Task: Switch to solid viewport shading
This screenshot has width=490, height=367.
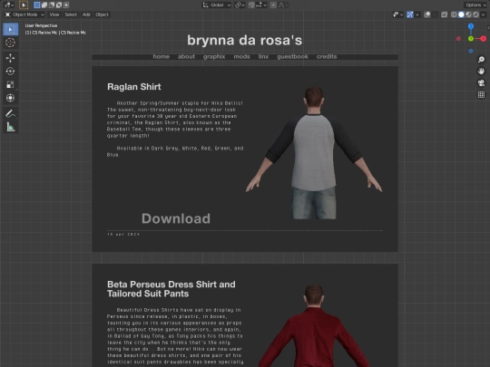Action: click(x=461, y=14)
